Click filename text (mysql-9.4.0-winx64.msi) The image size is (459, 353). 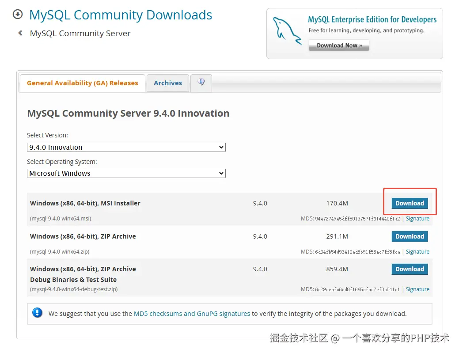pyautogui.click(x=61, y=219)
